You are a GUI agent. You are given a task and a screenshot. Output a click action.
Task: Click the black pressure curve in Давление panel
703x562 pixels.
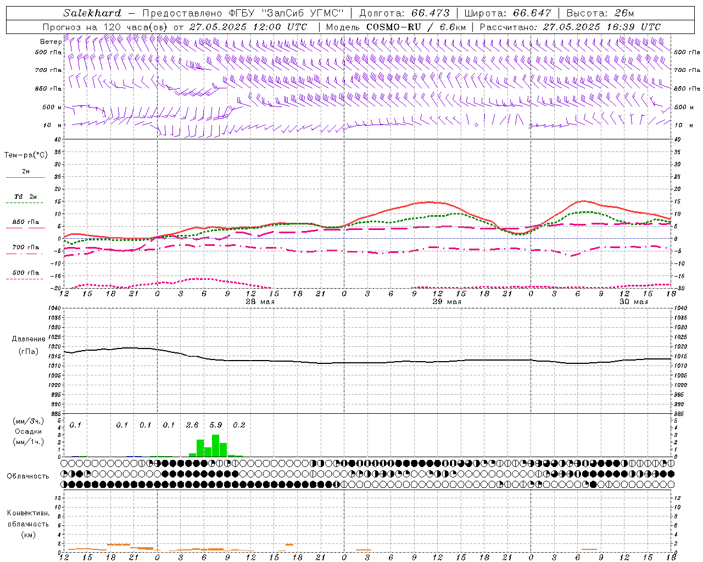coord(368,362)
